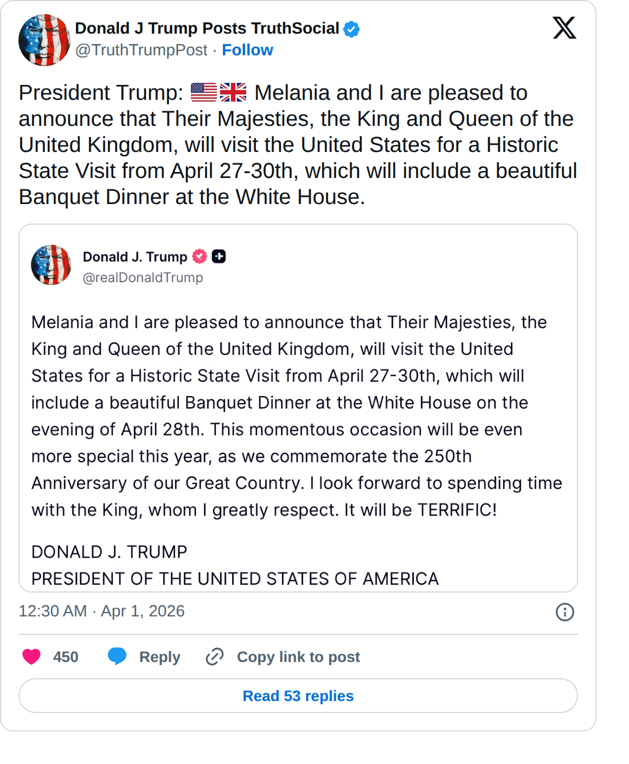This screenshot has height=764, width=629.
Task: Open the TruthTrumpPost profile avatar
Action: pos(44,40)
